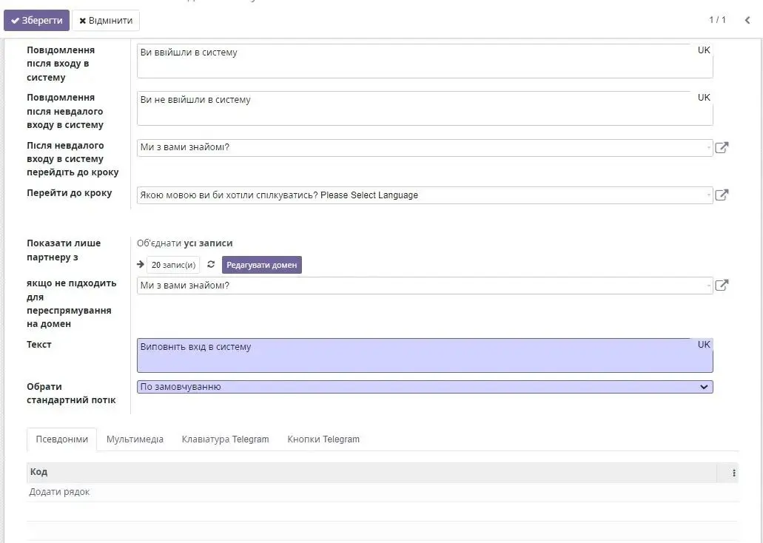Open dropdown of 'Після невдалого входу' step field
Image resolution: width=763 pixels, height=543 pixels.
[x=708, y=148]
